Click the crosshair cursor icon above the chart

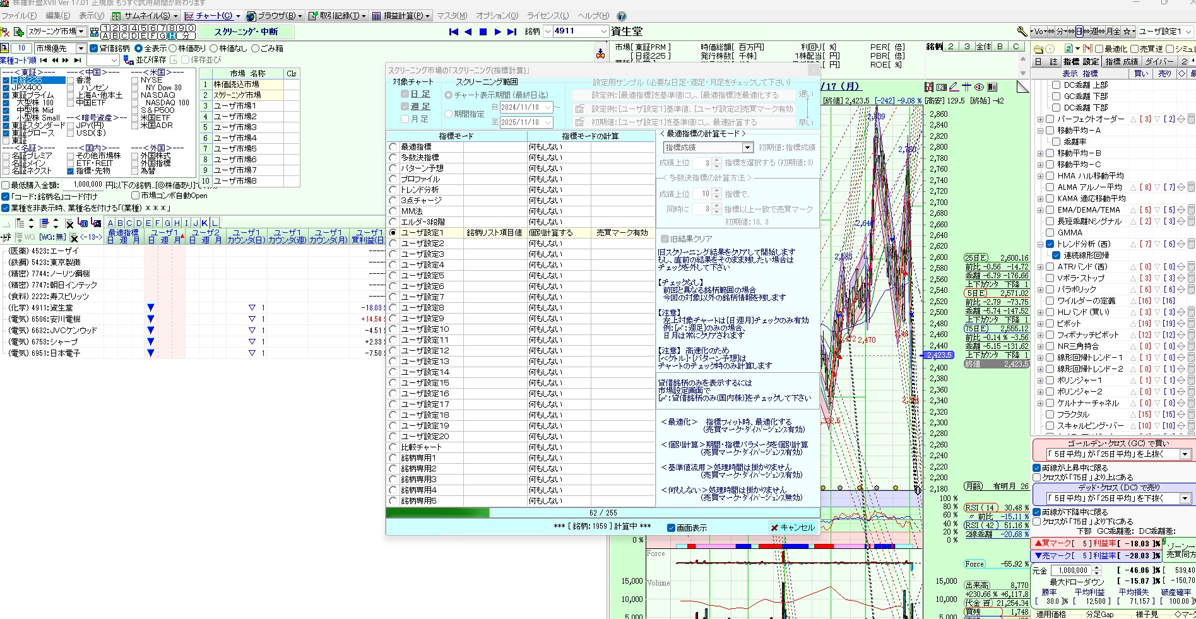[966, 87]
